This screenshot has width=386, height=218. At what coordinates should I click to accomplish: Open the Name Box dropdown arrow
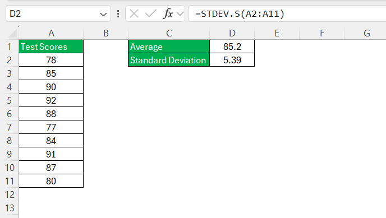103,15
